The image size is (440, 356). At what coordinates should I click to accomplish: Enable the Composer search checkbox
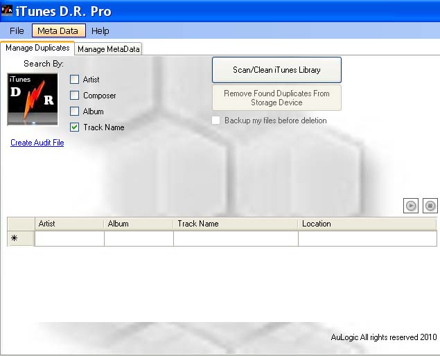tap(74, 96)
